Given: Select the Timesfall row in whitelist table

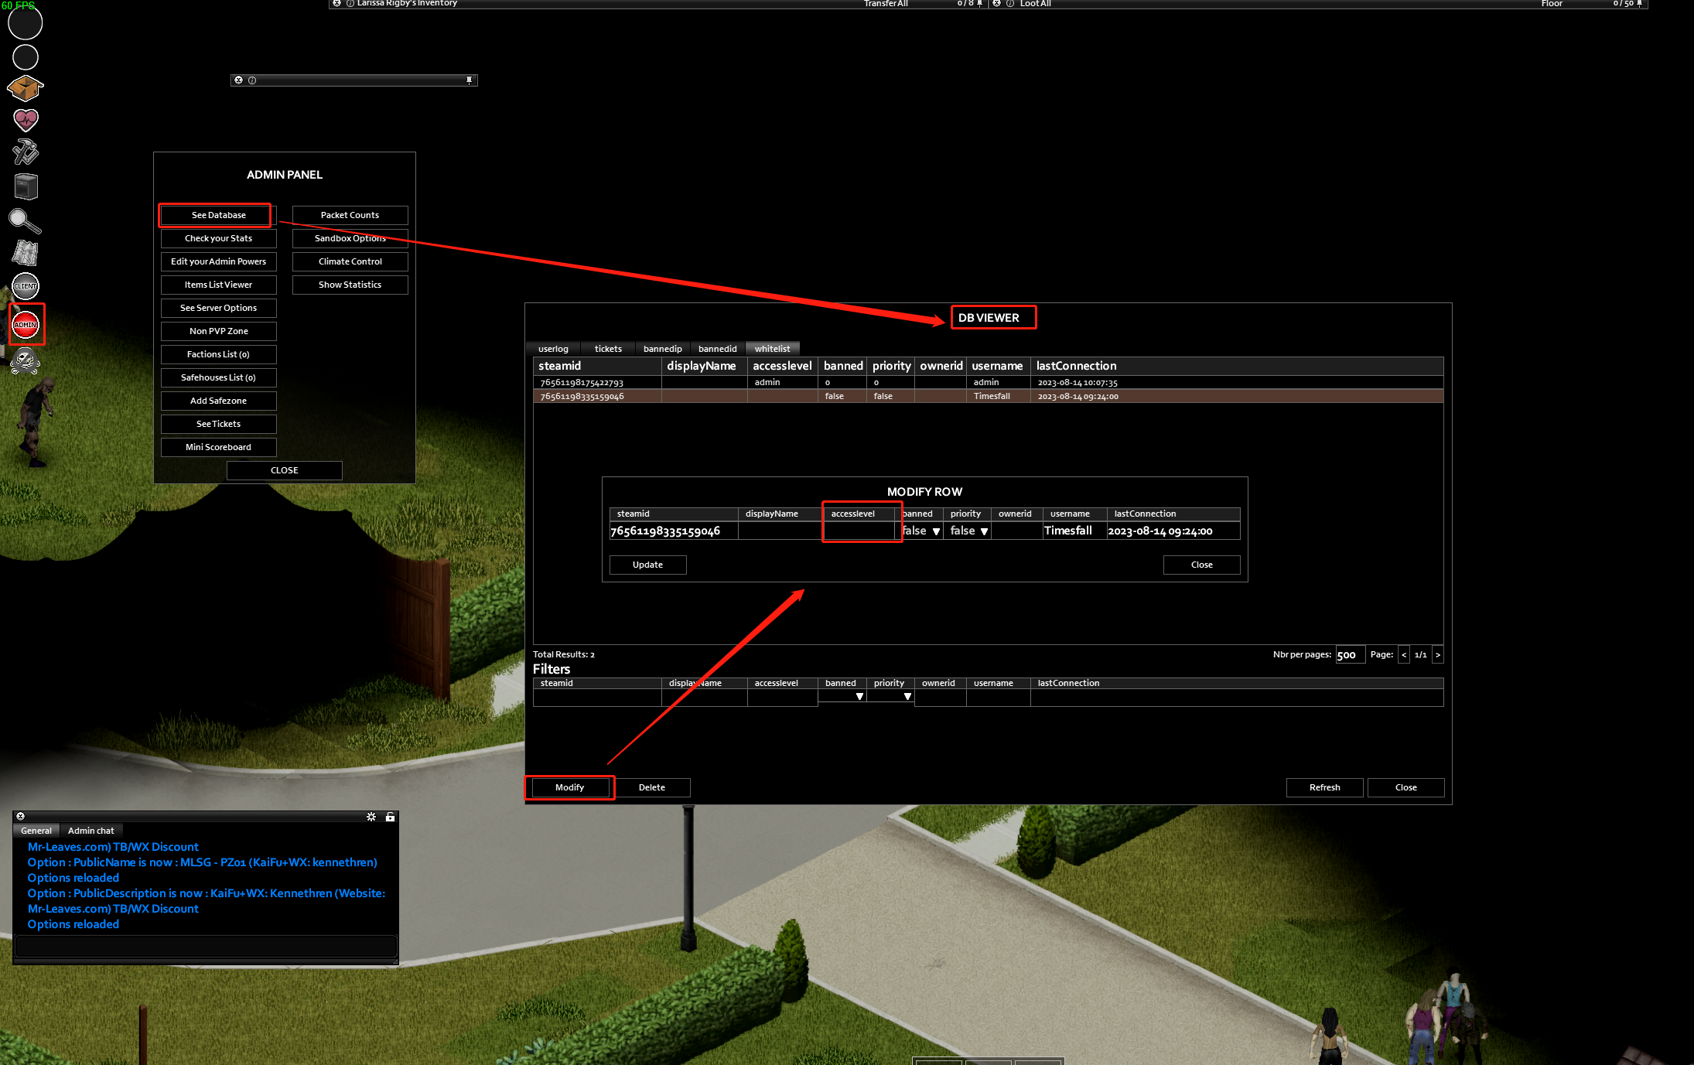Looking at the screenshot, I should pyautogui.click(x=989, y=396).
